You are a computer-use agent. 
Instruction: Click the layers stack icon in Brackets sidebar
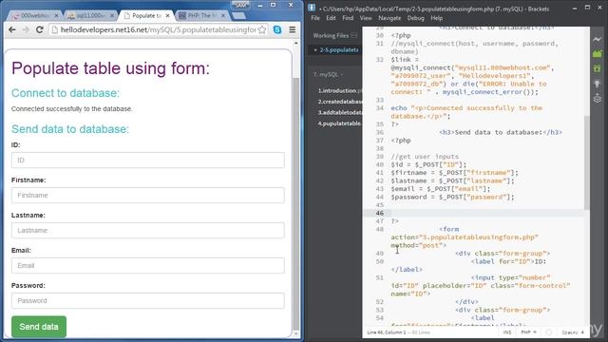(598, 98)
